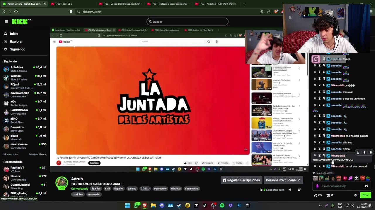This screenshot has height=210, width=375.
Task: Switch to (7931) YouTube tab
Action: pos(72,4)
